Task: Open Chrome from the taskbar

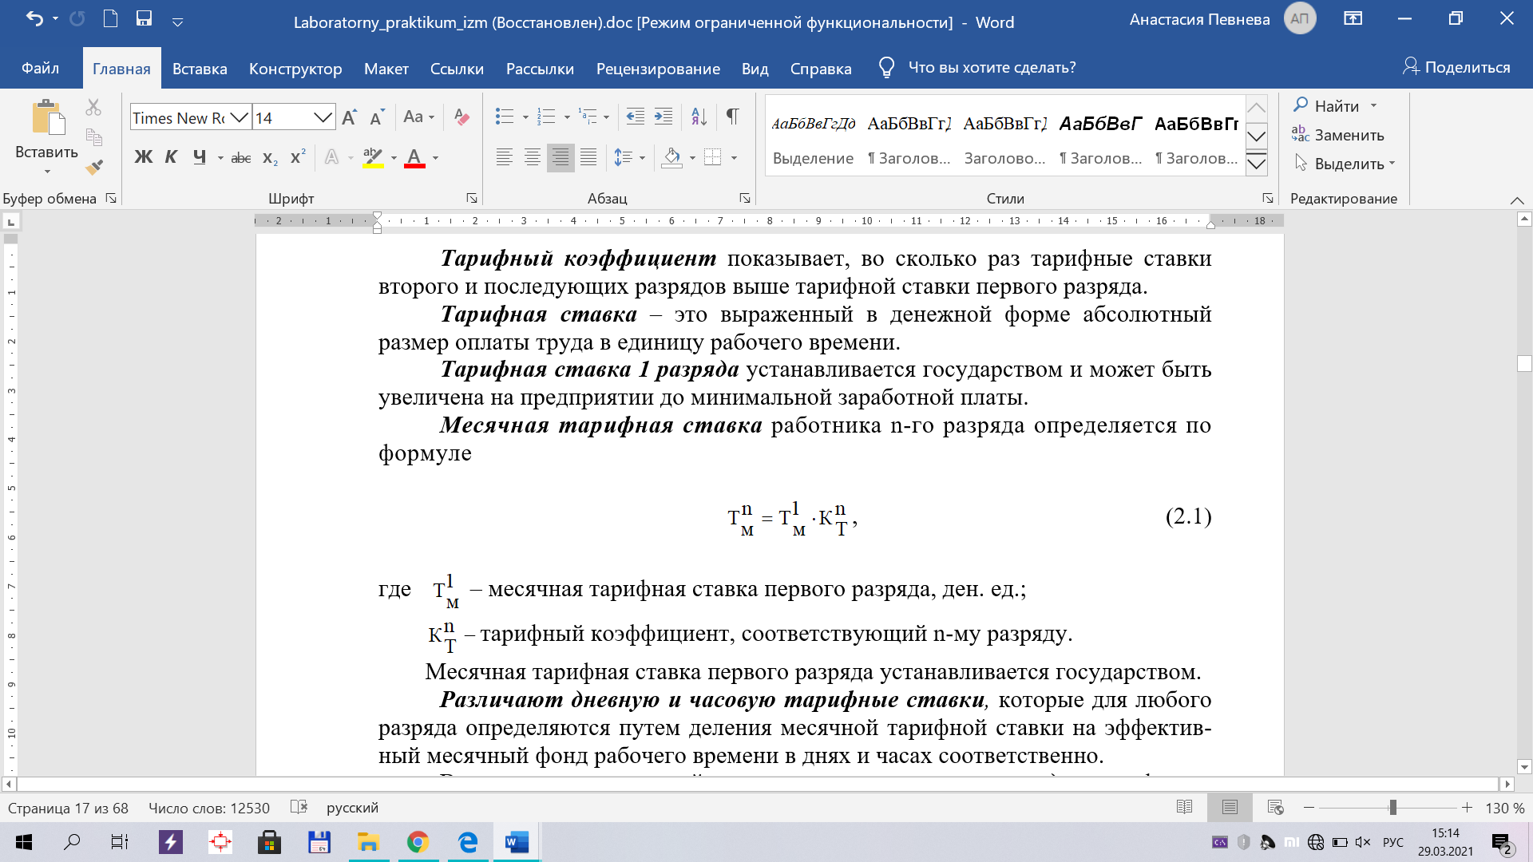Action: 418,842
